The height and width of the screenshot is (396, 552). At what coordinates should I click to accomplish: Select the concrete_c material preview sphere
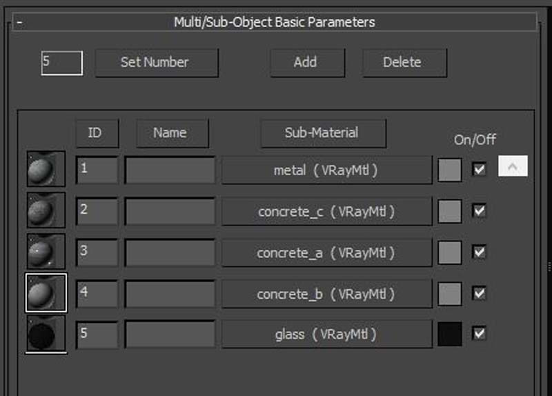click(46, 210)
